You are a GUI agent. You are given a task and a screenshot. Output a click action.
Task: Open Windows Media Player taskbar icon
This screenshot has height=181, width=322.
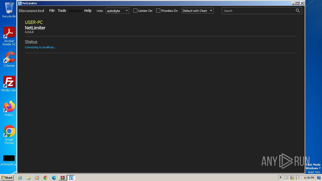pos(37,178)
